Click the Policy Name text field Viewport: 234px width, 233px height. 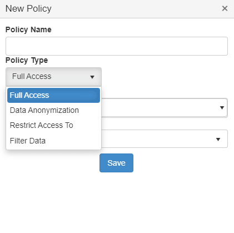117,46
